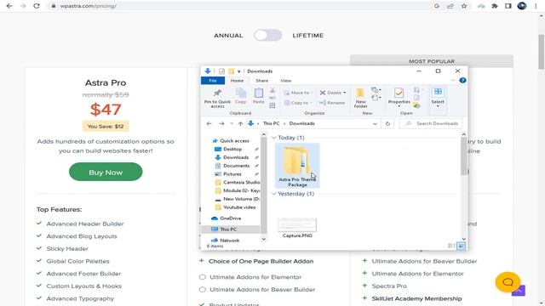Open the yellow chat bubble widget

pyautogui.click(x=508, y=282)
